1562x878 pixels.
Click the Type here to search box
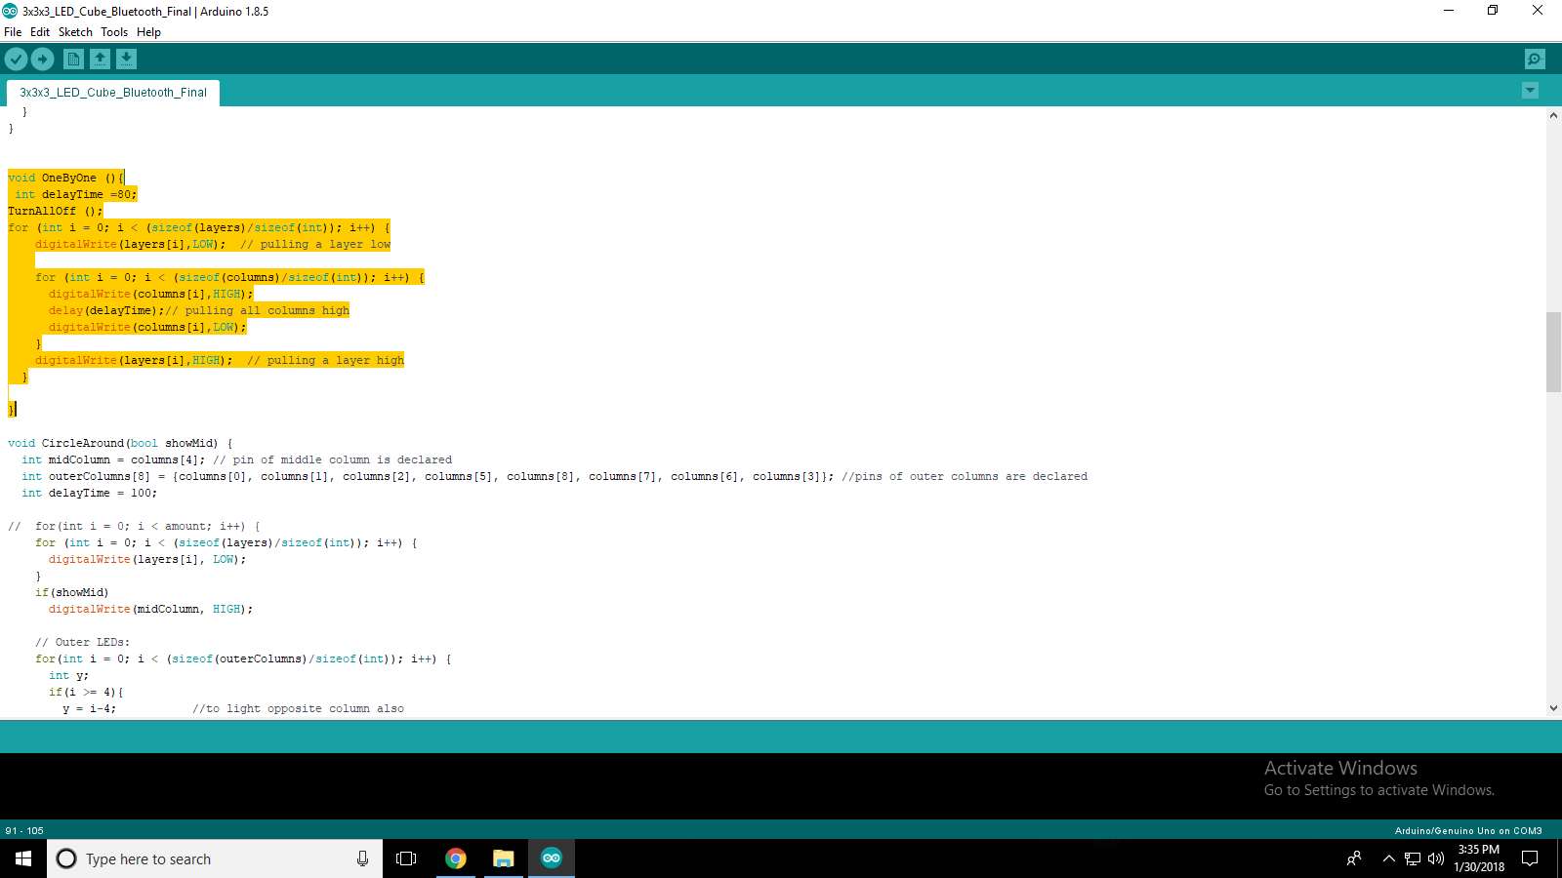pos(215,858)
